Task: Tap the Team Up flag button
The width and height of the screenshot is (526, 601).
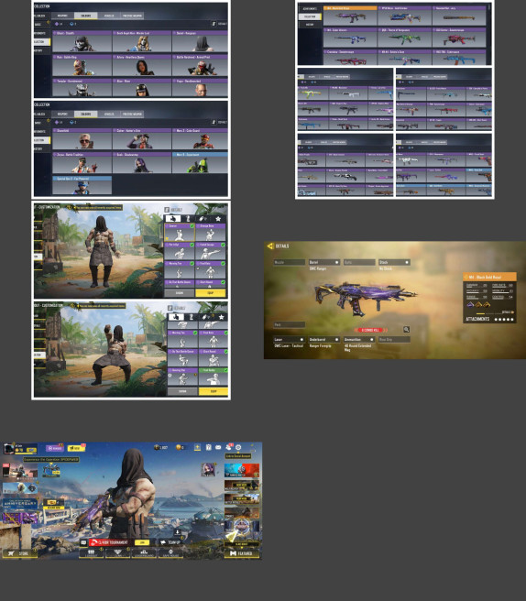Action: [x=170, y=542]
